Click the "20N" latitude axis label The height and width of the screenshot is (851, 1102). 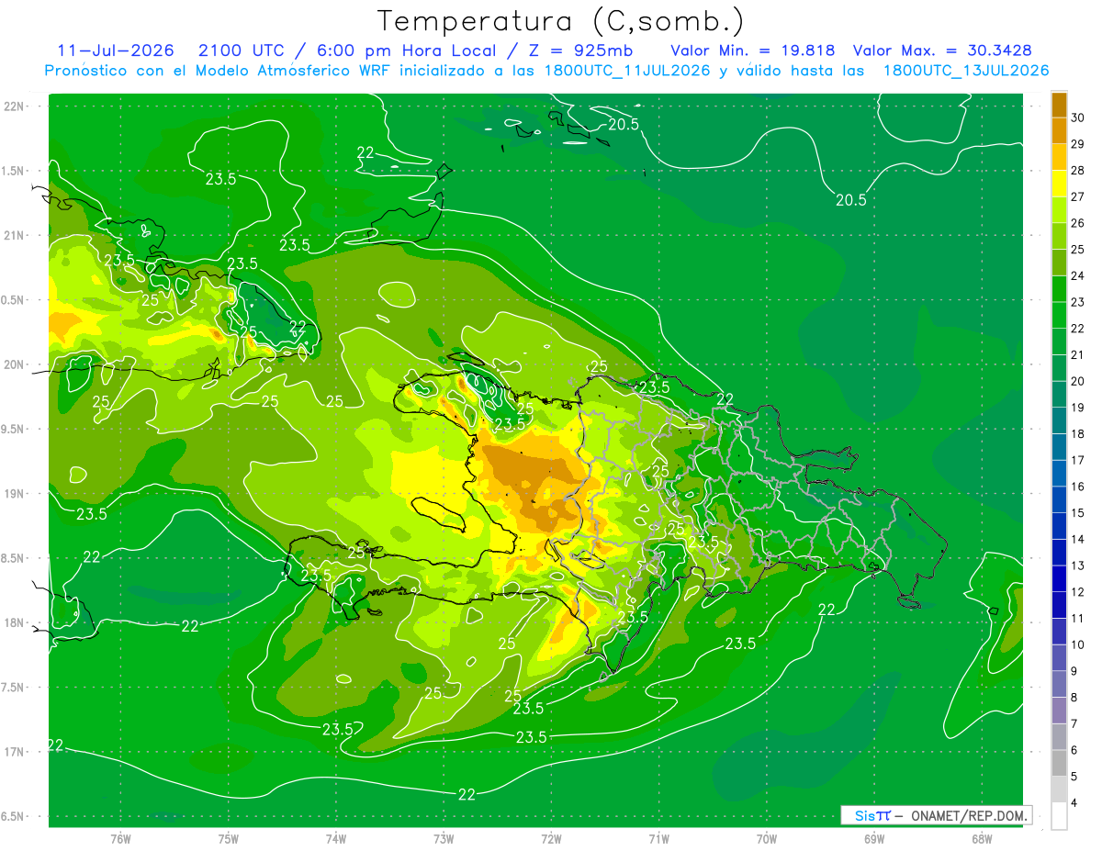pos(15,364)
